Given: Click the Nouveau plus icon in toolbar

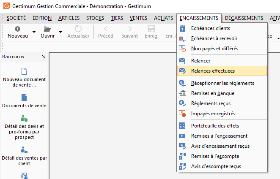Looking at the screenshot, I should click(17, 29).
